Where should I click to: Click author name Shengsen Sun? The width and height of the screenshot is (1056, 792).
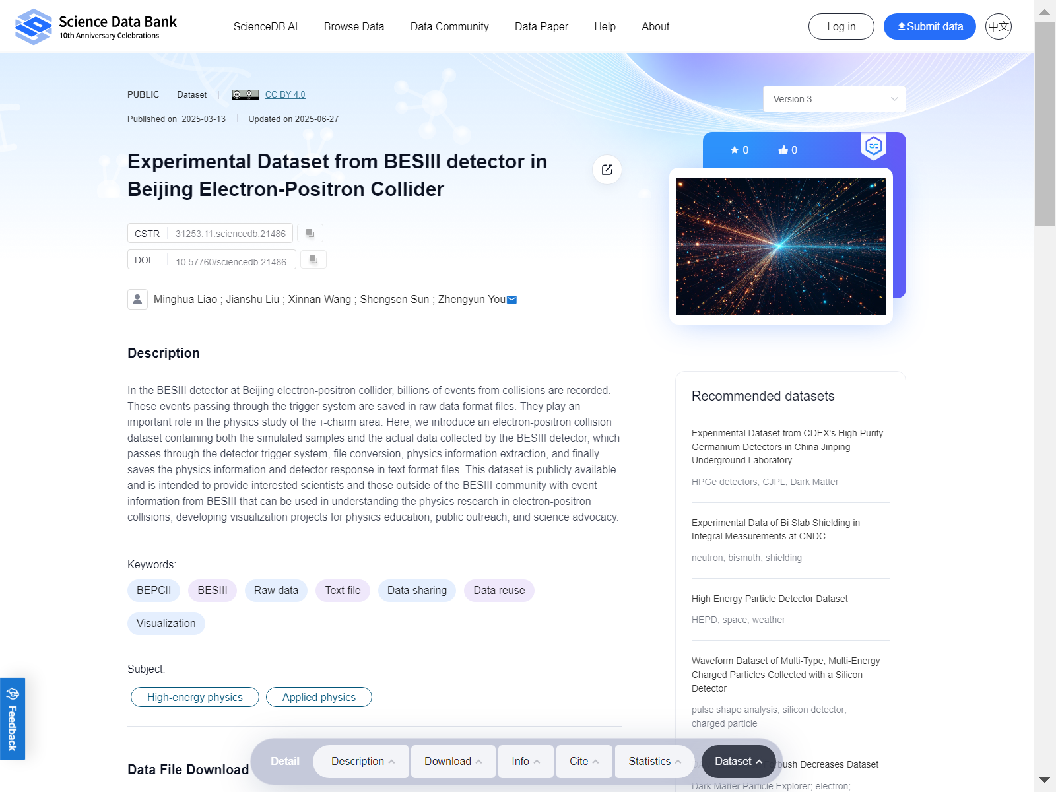(x=395, y=300)
